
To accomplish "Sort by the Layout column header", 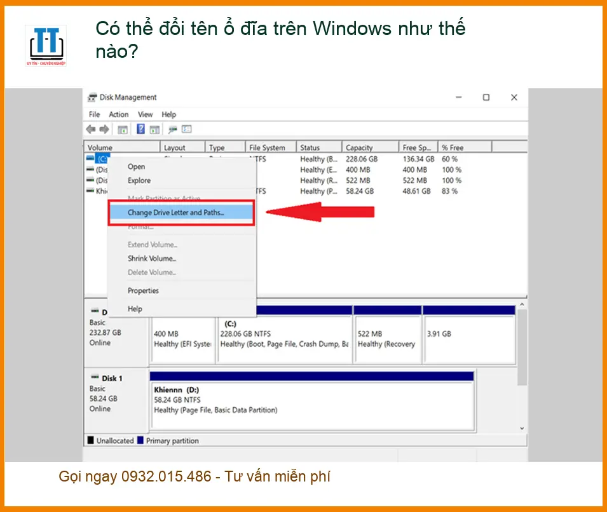I will coord(182,147).
